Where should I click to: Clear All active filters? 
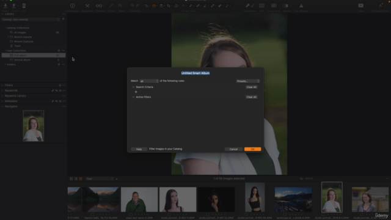pyautogui.click(x=251, y=97)
